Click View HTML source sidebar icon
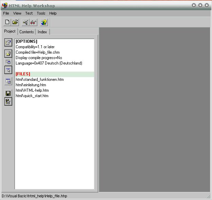The height and width of the screenshot is (200, 212). [x=8, y=81]
